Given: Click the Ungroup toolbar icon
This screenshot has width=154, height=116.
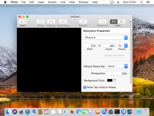Looking at the screenshot, I should point(51,21).
